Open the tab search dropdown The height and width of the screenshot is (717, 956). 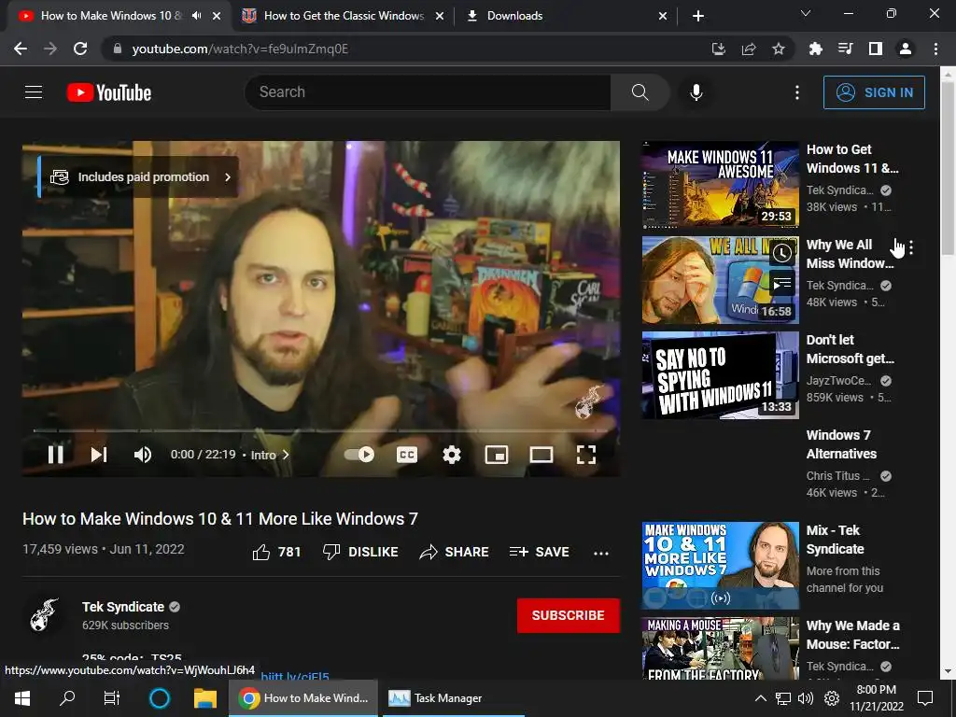805,13
